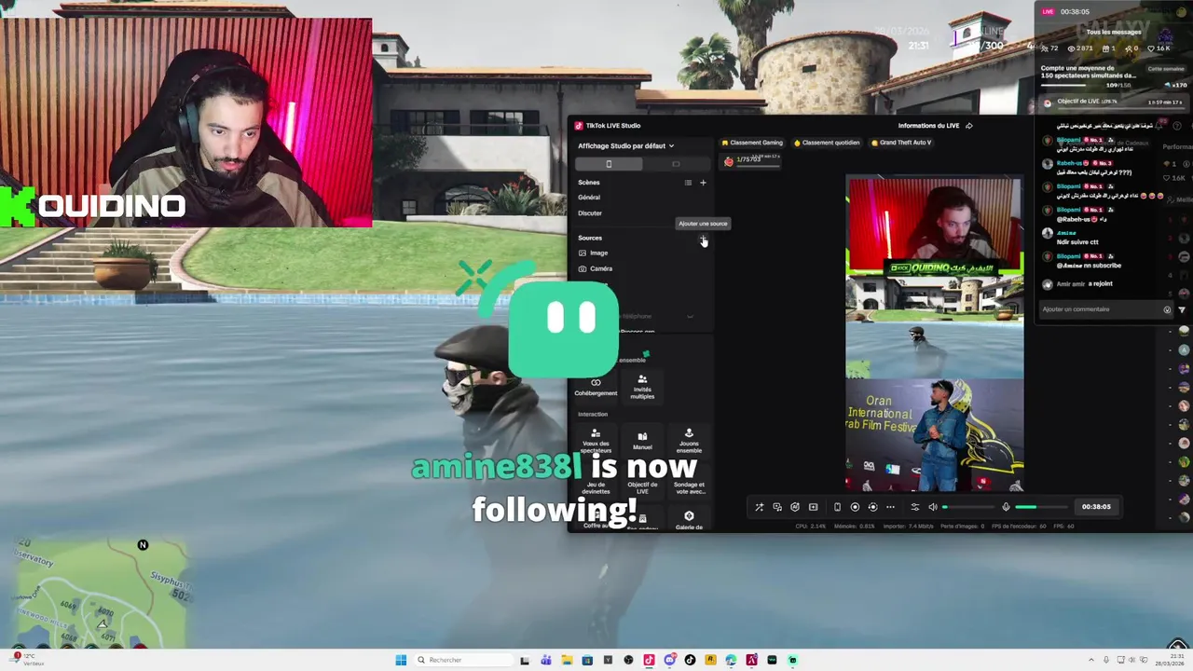Image resolution: width=1193 pixels, height=671 pixels.
Task: Open Vœux des spectateurs interaction
Action: click(x=596, y=439)
